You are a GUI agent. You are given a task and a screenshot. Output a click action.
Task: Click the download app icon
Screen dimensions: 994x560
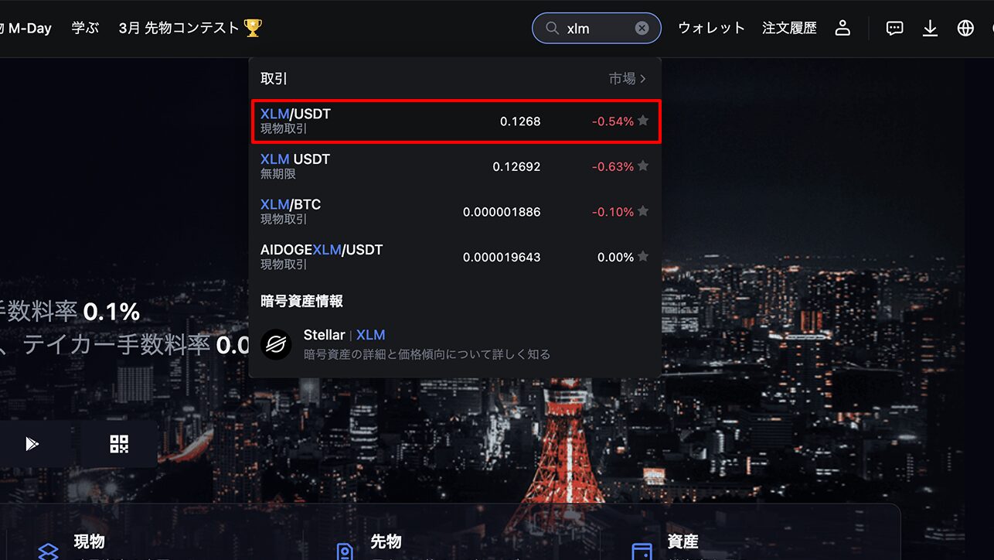click(930, 28)
